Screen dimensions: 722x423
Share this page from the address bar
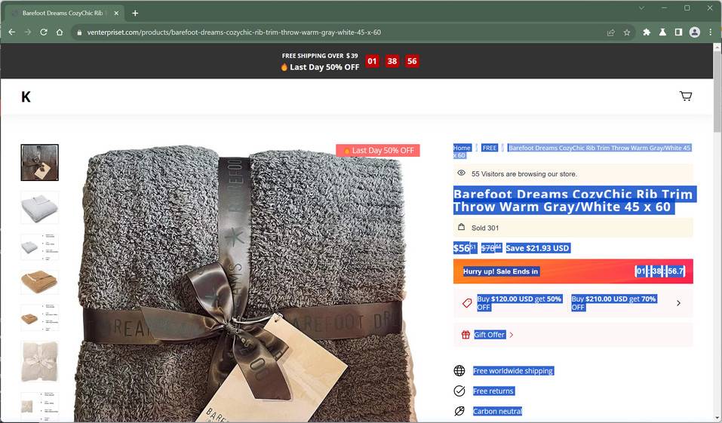pos(611,32)
